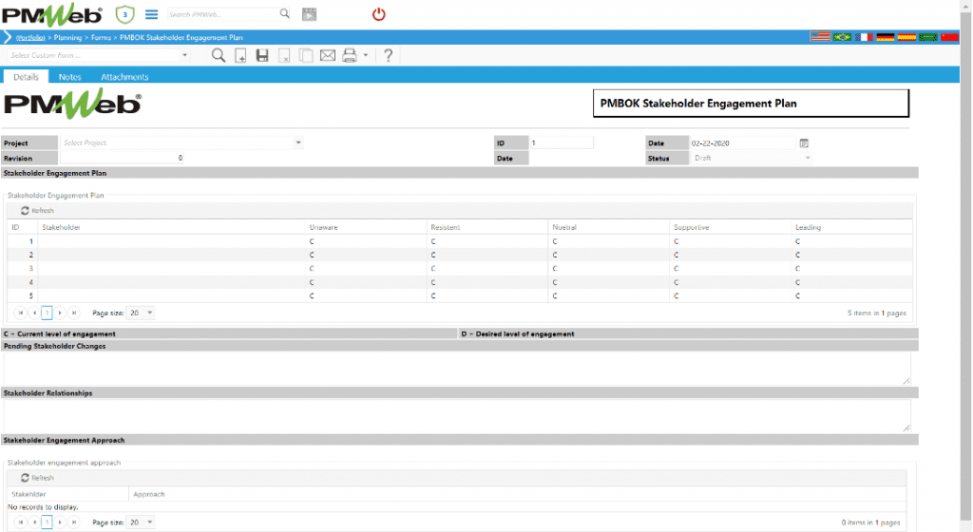Switch to the Notes tab
The height and width of the screenshot is (532, 973).
[69, 77]
